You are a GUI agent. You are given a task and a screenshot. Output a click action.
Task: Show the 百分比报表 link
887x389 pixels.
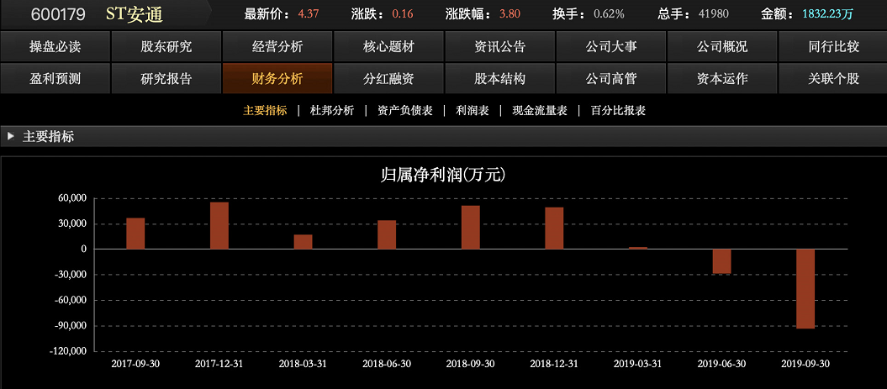[x=618, y=110]
